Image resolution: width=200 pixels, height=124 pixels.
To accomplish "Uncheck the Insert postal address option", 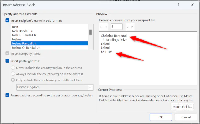I will [x=7, y=61].
